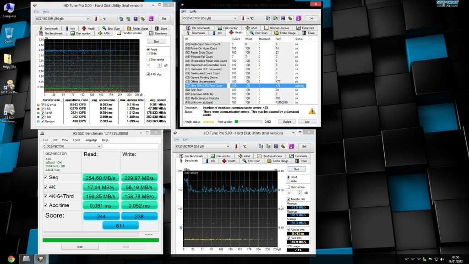Click Start in the Random Access HD Tune window

(x=156, y=42)
